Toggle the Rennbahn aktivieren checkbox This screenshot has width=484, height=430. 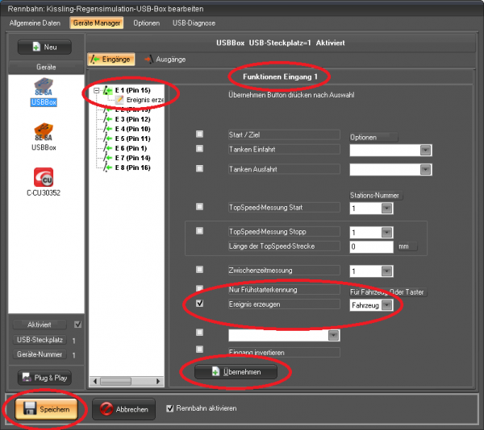[x=169, y=408]
